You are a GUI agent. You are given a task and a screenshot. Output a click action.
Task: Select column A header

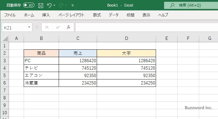[x=16, y=38]
